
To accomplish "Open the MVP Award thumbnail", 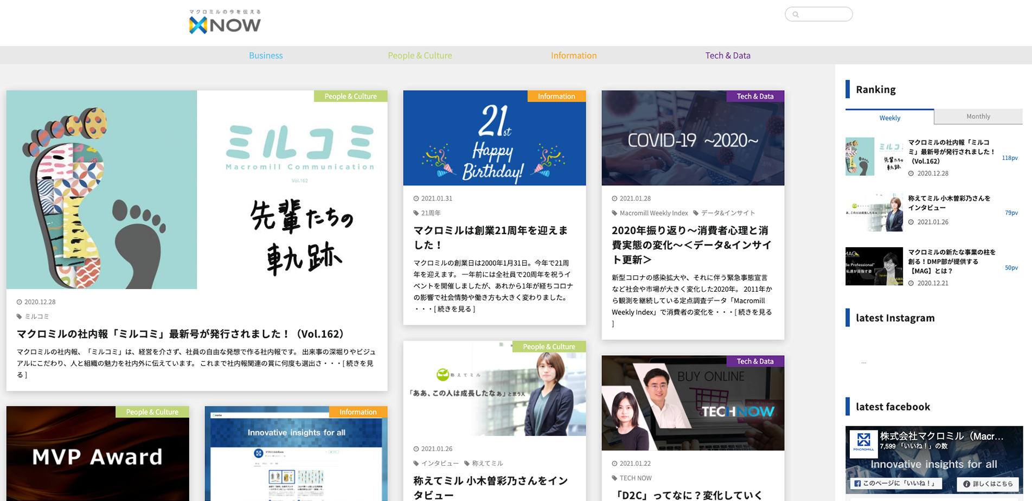I will coord(98,453).
